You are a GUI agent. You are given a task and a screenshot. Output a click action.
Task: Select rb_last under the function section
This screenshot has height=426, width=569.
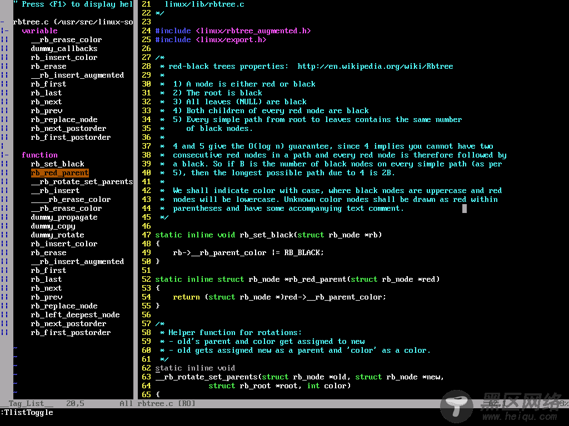pos(47,280)
